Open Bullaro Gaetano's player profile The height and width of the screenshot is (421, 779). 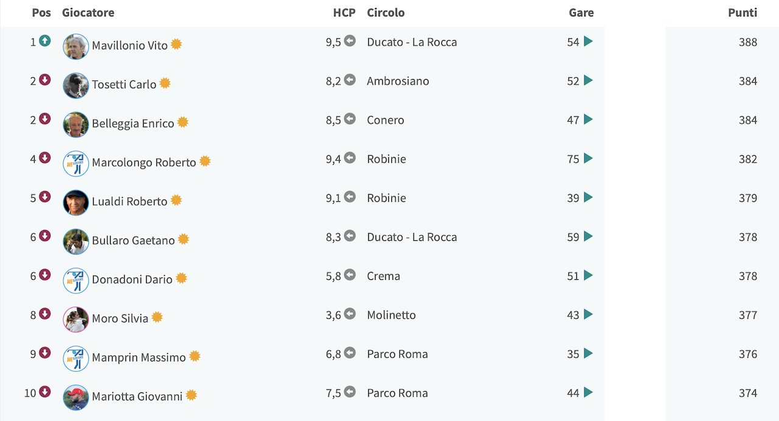[133, 240]
